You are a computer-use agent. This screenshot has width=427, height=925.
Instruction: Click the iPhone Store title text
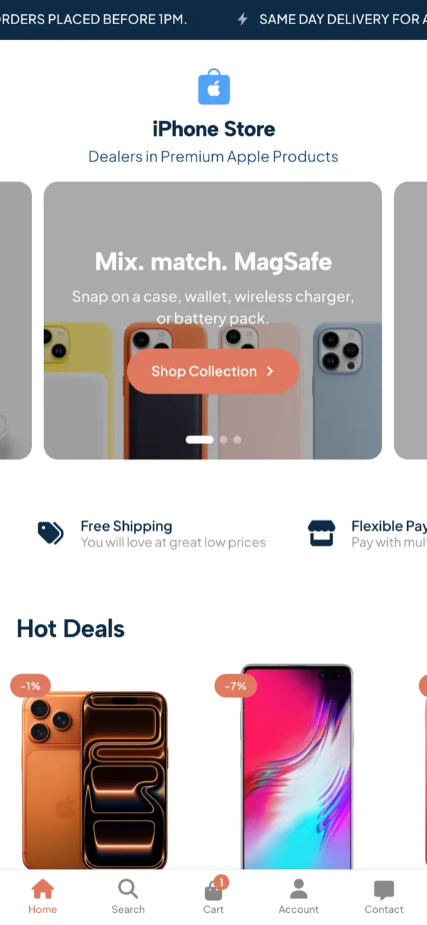pyautogui.click(x=213, y=129)
